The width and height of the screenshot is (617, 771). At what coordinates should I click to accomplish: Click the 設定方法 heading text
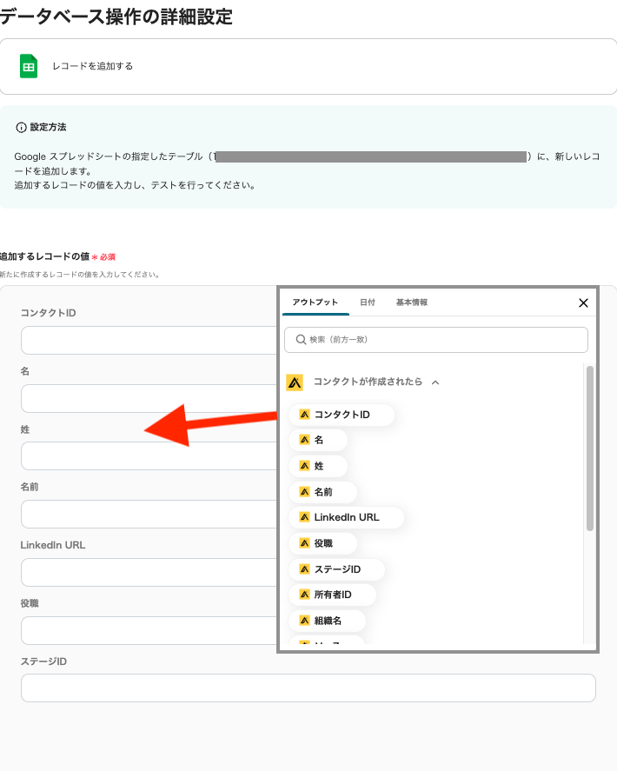point(48,128)
